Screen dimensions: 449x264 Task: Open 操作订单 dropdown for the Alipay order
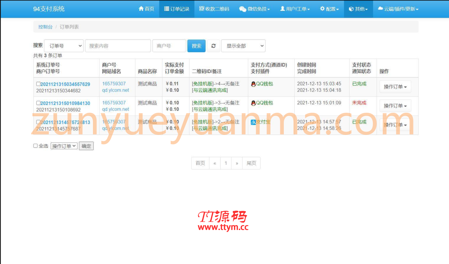coord(395,125)
